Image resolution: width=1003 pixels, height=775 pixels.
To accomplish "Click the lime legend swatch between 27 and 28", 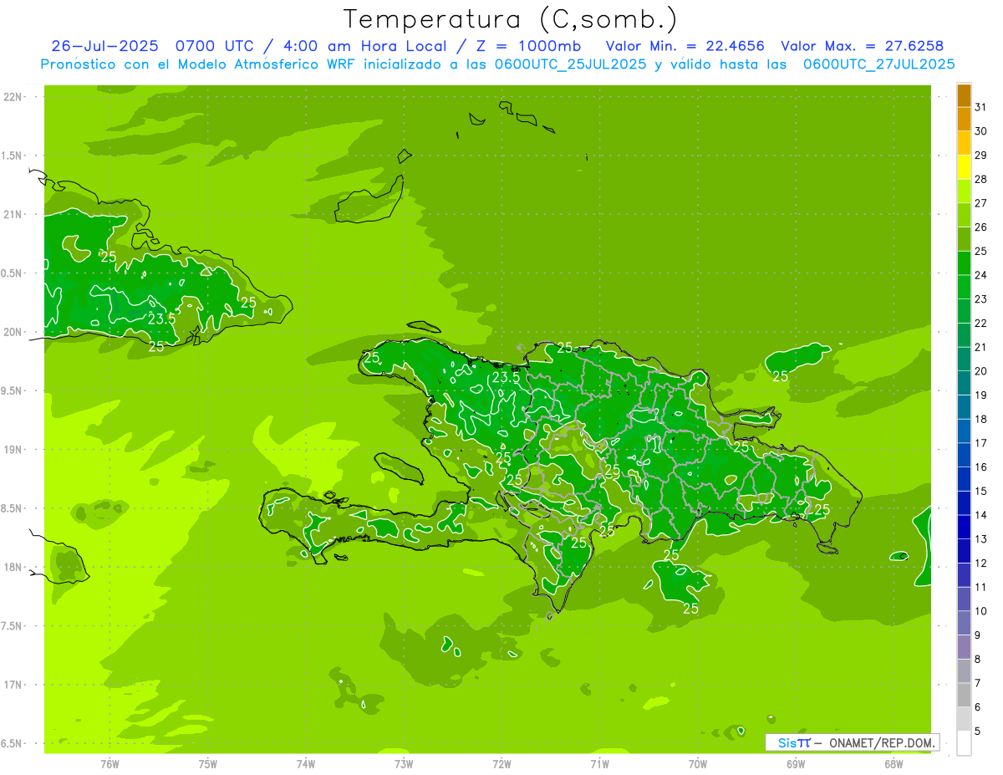I will [x=964, y=191].
